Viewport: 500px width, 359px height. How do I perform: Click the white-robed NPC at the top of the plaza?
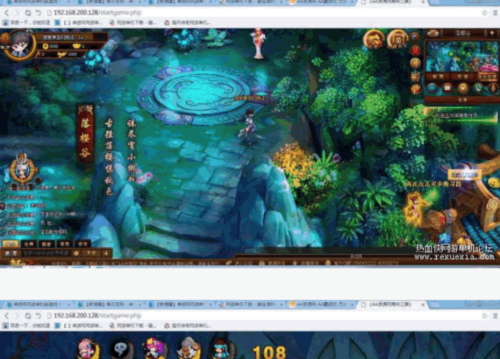pos(258,44)
